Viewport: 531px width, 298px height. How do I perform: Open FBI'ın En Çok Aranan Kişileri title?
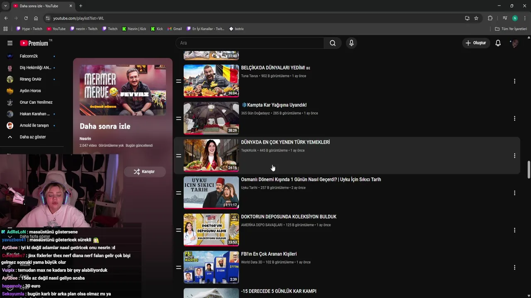(x=269, y=254)
